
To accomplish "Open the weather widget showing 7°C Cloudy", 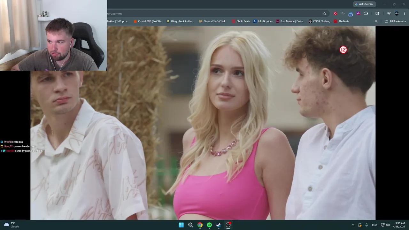I will [x=12, y=225].
